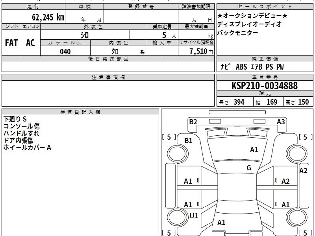The height and width of the screenshot is (236, 315).
Task: Click the G mark on the windshield
Action: coord(249,168)
